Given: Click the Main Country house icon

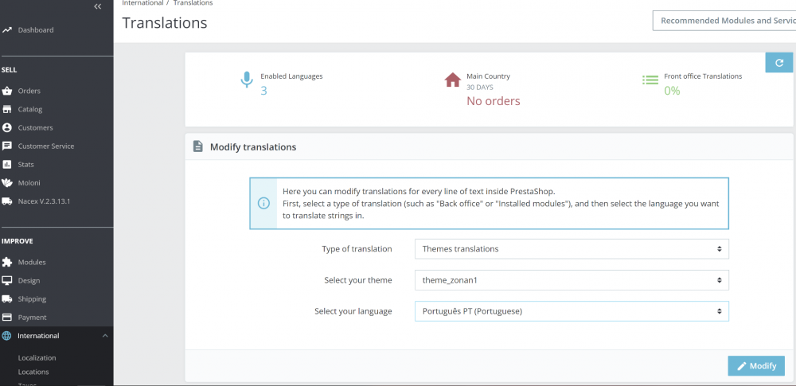Looking at the screenshot, I should point(452,80).
